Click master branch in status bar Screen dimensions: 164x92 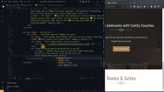click(8, 91)
